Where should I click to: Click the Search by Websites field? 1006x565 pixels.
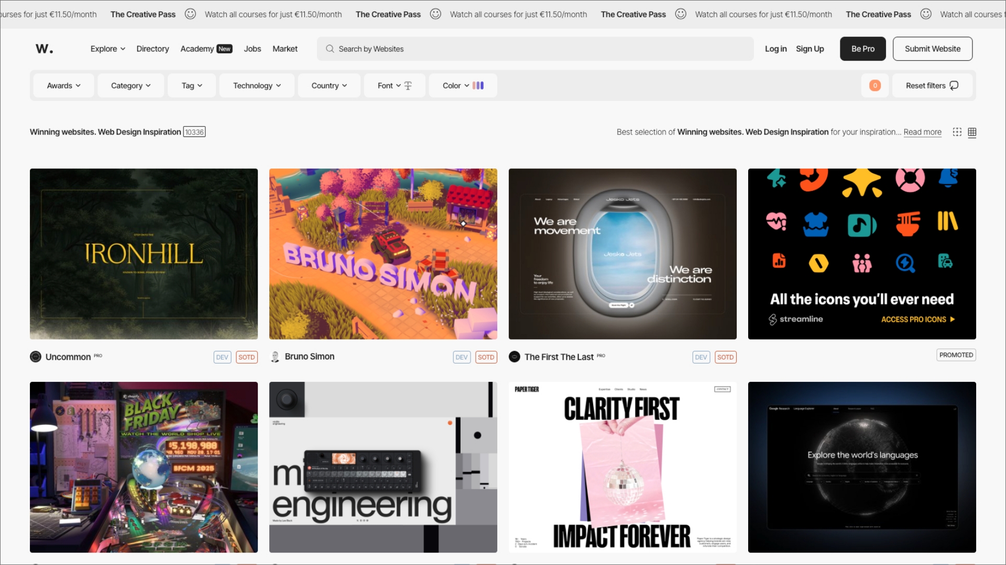click(534, 49)
